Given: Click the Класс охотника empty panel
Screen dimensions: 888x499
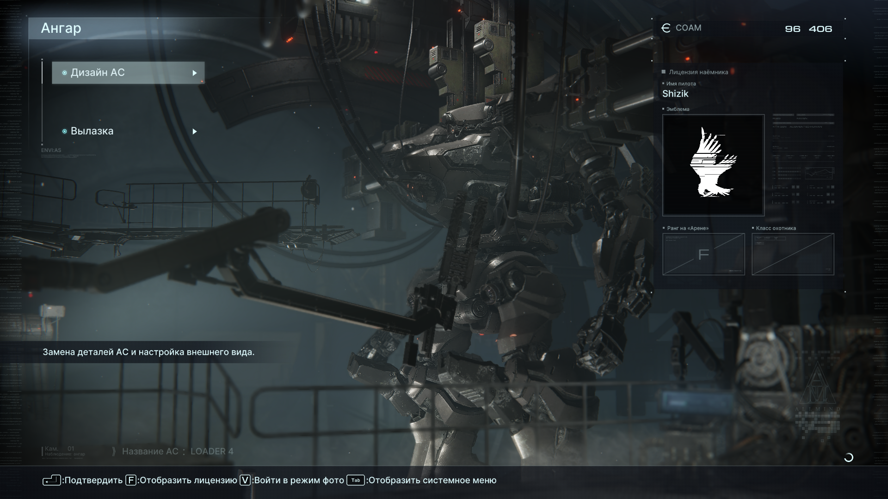Looking at the screenshot, I should 793,254.
